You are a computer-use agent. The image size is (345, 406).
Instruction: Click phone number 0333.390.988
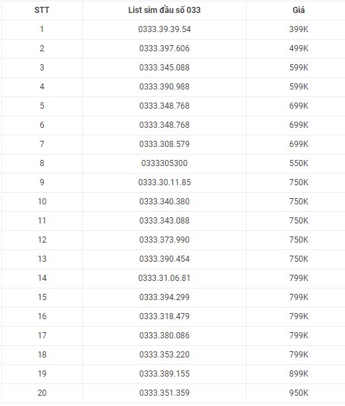[164, 87]
